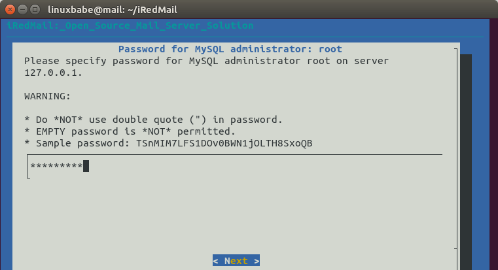Click the iRedMail Open Source Mail Server header

click(x=130, y=25)
